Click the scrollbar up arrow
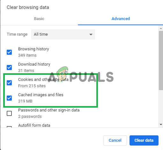The image size is (163, 150). [161, 28]
